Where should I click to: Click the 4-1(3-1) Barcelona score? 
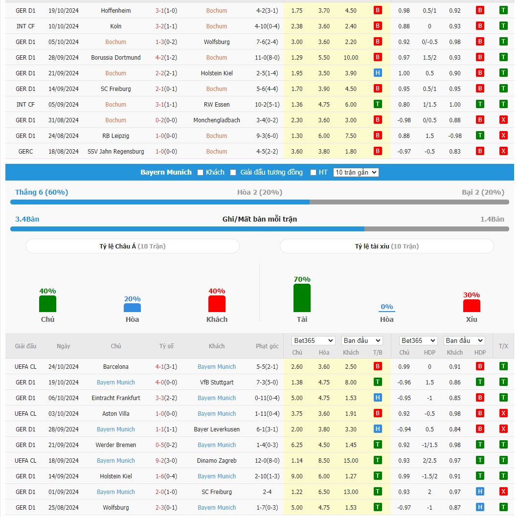click(166, 367)
